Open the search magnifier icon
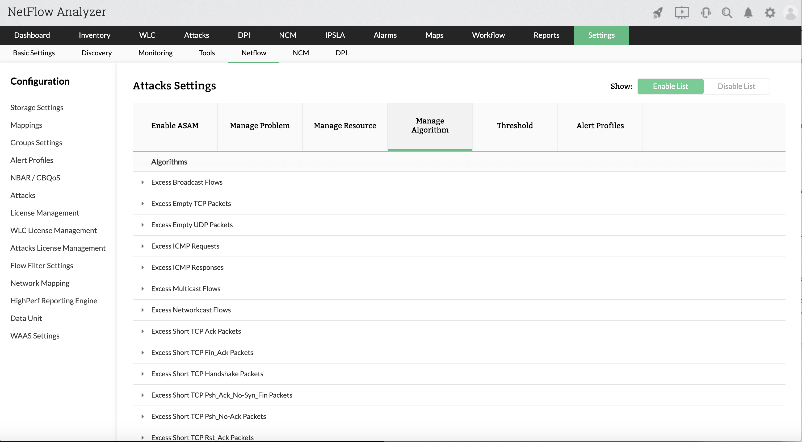Screen dimensions: 802x442 coord(727,13)
